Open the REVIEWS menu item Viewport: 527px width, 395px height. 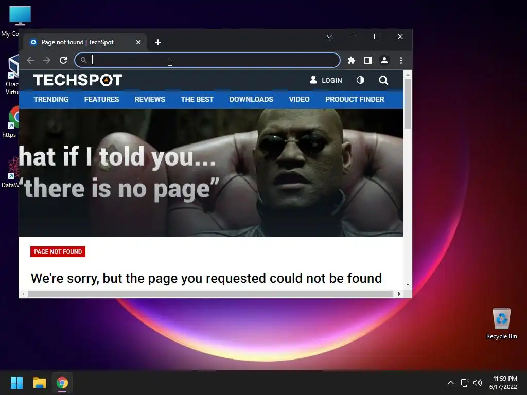[150, 99]
